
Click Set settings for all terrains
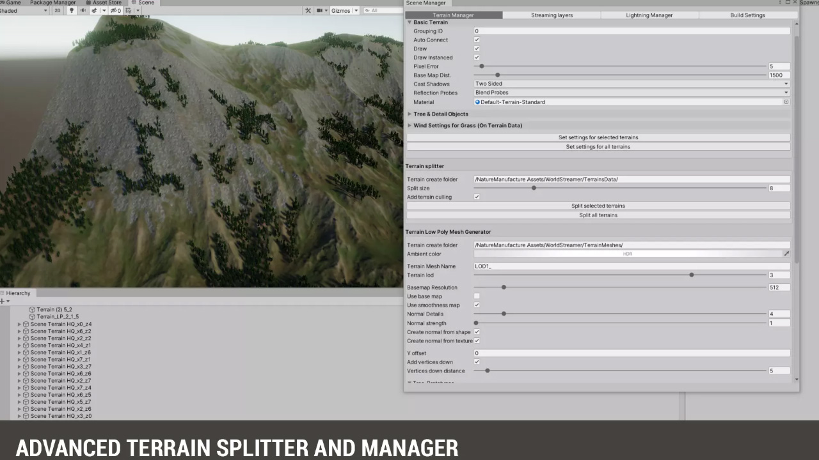click(x=598, y=146)
